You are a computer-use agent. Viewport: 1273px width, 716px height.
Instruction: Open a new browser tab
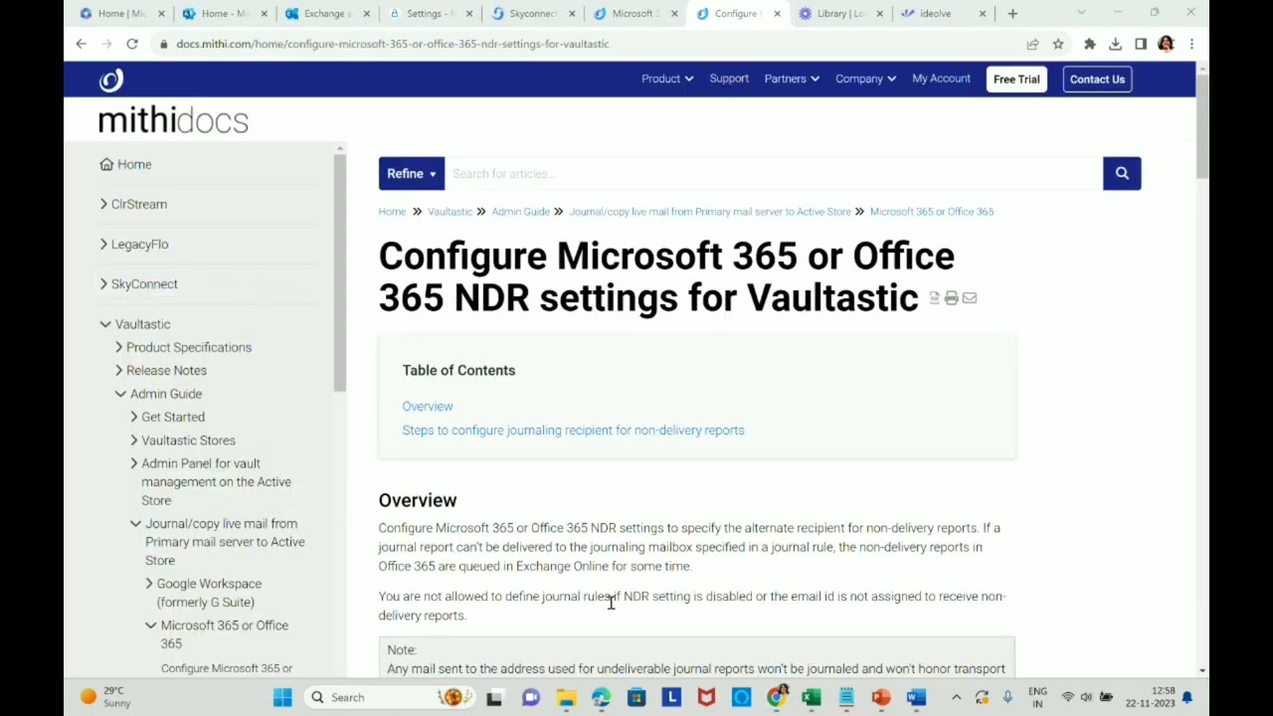(x=1012, y=14)
